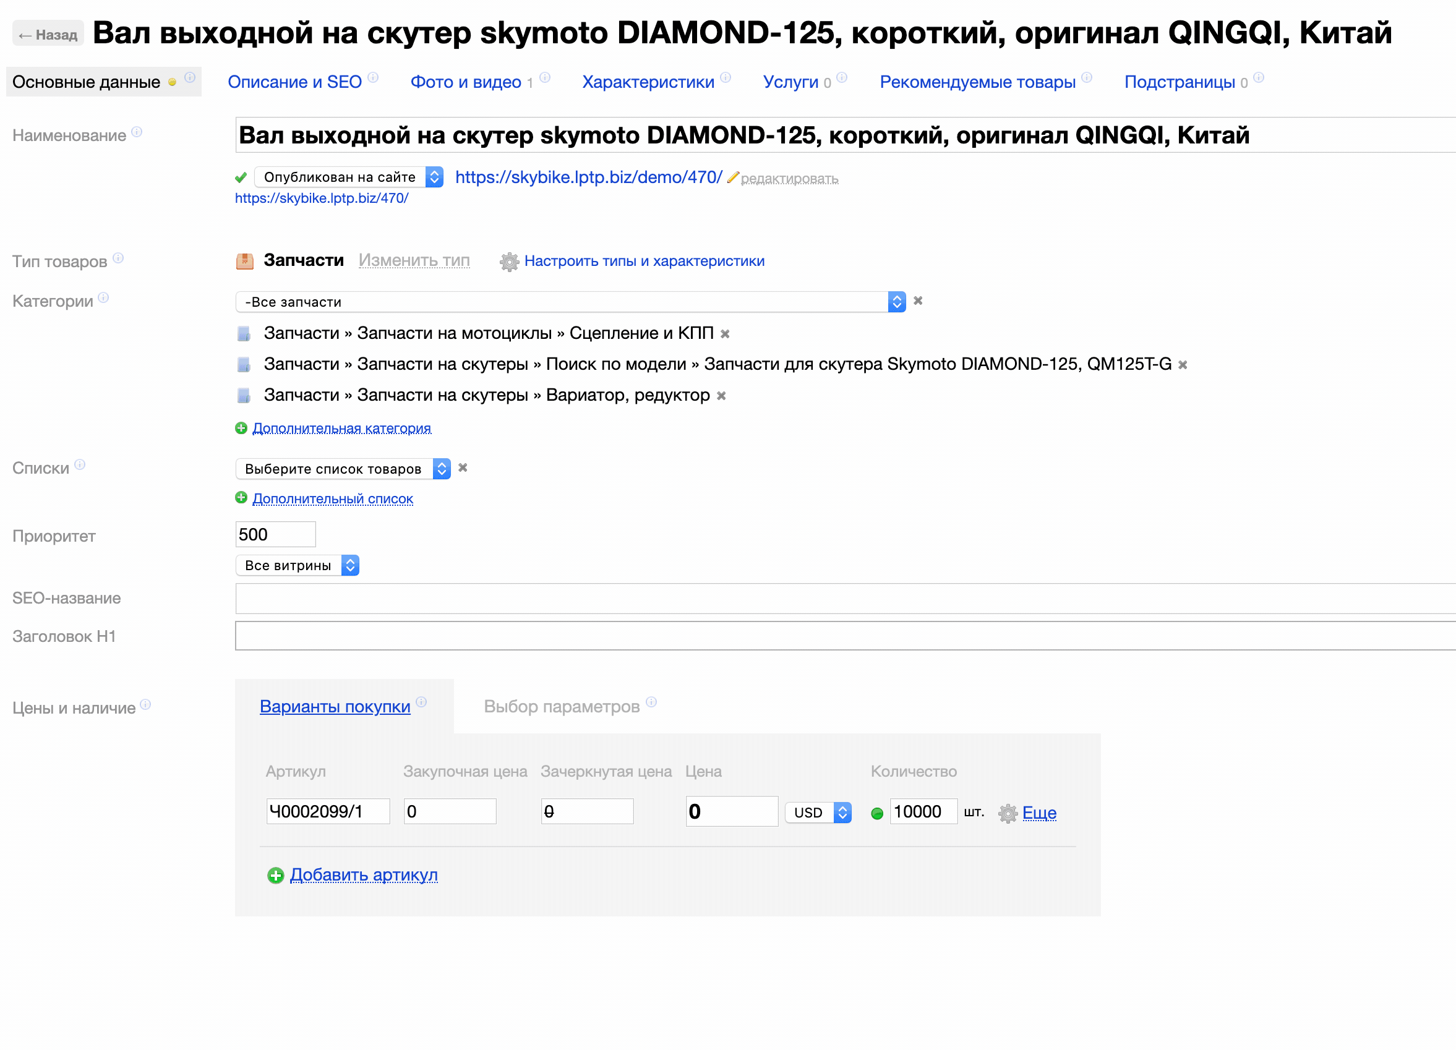
Task: Click the folder icon beside Вариатор, редуктор
Action: [243, 395]
